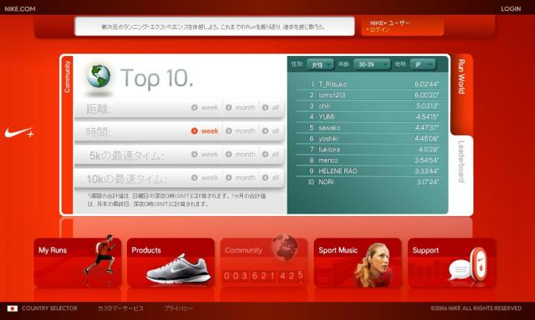Select all for 距離 ranking
535x320 pixels.
pyautogui.click(x=270, y=108)
